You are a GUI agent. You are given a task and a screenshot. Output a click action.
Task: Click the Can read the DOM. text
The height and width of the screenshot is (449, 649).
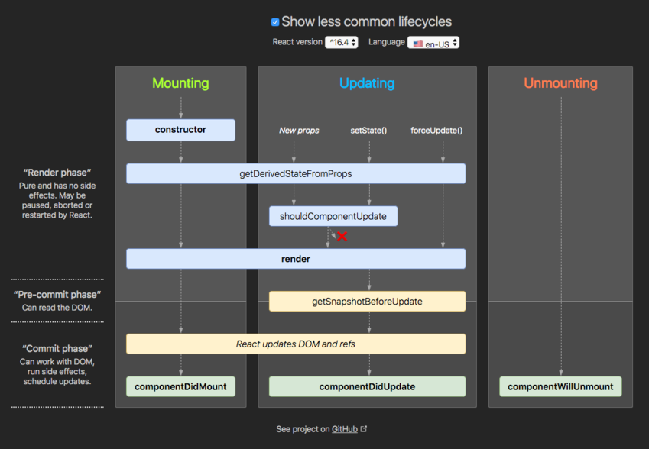[x=57, y=308]
